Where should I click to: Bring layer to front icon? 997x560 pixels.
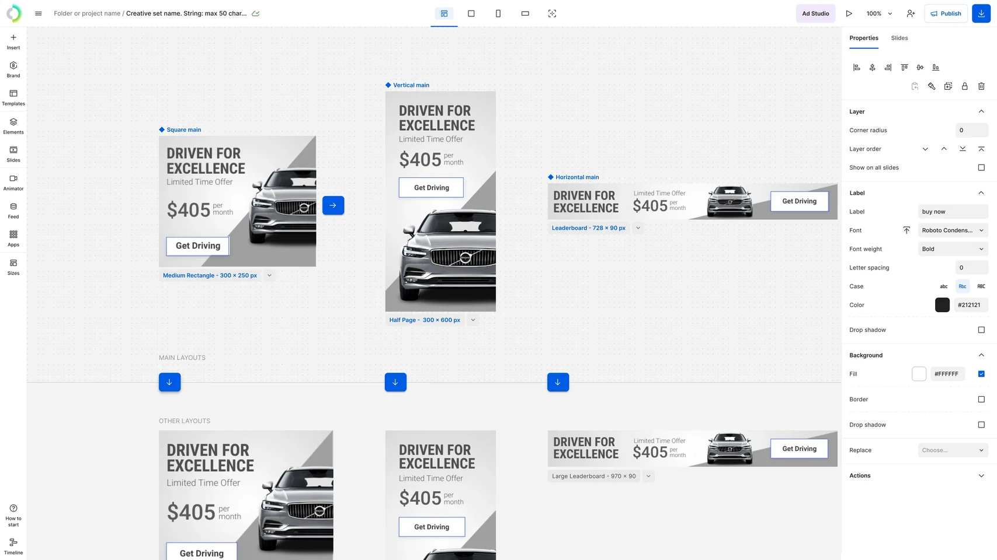point(981,149)
